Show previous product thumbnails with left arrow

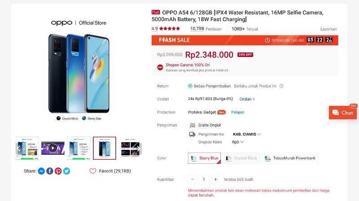[18, 148]
